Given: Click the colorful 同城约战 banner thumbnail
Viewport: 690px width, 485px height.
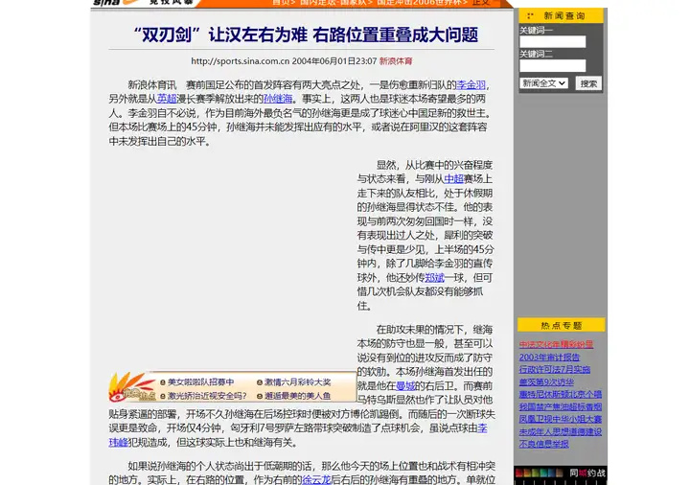Looking at the screenshot, I should (x=560, y=473).
